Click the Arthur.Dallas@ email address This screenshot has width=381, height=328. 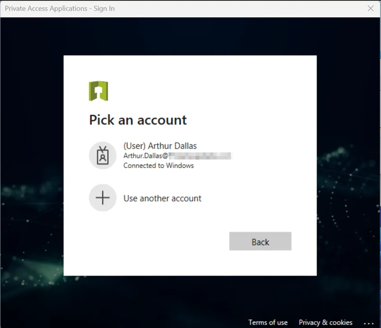[x=178, y=156]
